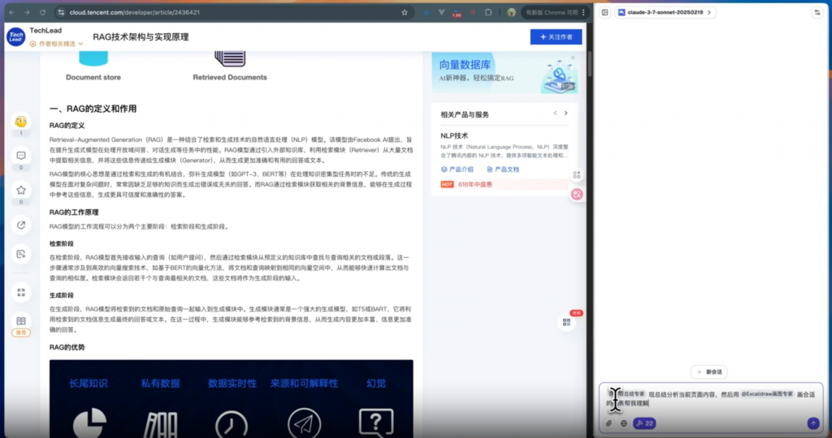Click the globe web search icon in chat

click(x=624, y=423)
